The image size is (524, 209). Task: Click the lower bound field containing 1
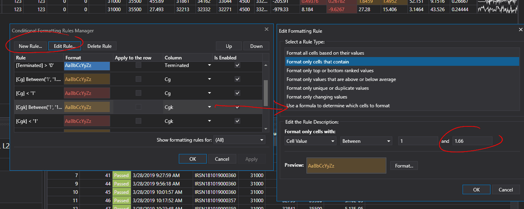point(418,141)
